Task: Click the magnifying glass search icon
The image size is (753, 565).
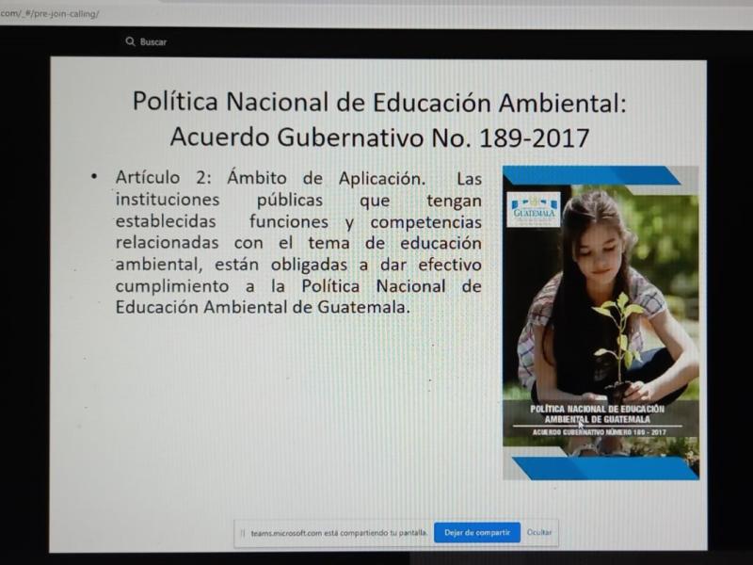Action: coord(130,41)
